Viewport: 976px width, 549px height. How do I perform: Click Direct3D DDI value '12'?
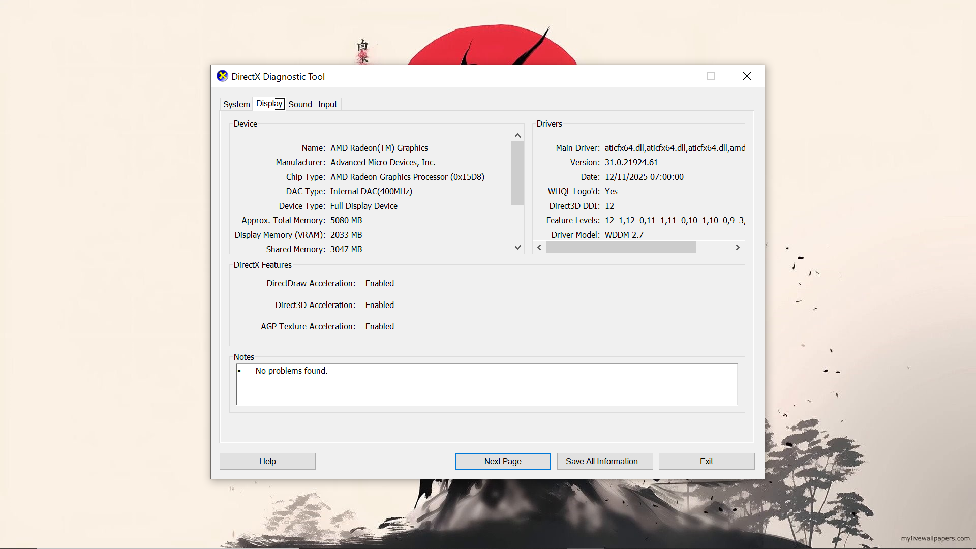pyautogui.click(x=609, y=206)
